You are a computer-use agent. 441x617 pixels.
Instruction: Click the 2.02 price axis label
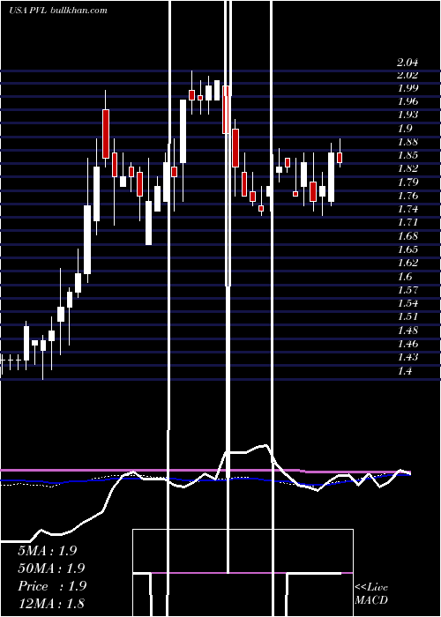tap(407, 75)
